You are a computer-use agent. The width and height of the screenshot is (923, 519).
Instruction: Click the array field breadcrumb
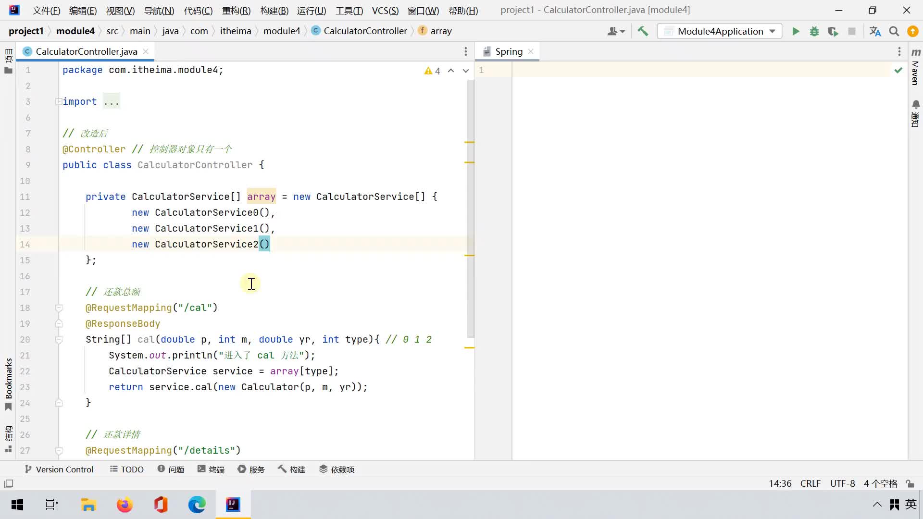435,31
